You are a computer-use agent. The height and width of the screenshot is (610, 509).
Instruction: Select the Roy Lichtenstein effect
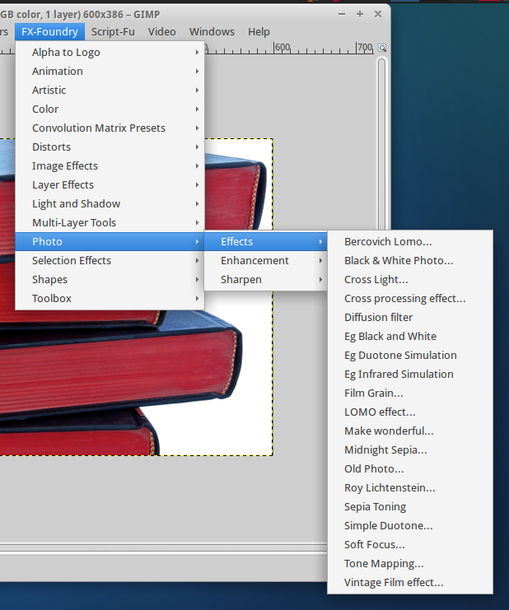coord(390,487)
